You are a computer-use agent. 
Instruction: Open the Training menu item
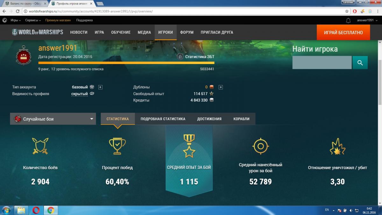point(121,32)
